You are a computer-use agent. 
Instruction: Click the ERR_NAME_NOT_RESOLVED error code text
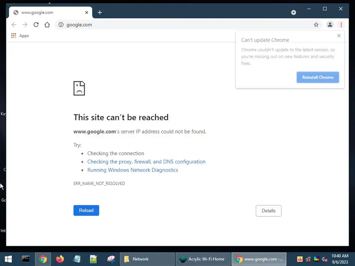tap(99, 184)
